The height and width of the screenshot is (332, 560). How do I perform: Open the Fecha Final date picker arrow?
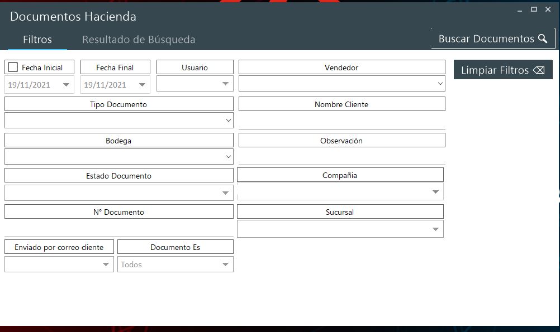pos(142,85)
